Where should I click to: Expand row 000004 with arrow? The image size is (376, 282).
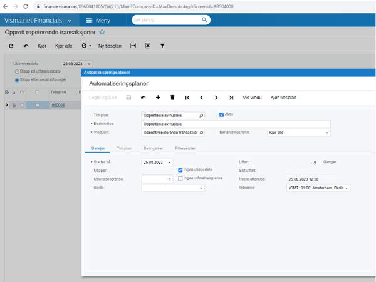(x=7, y=105)
